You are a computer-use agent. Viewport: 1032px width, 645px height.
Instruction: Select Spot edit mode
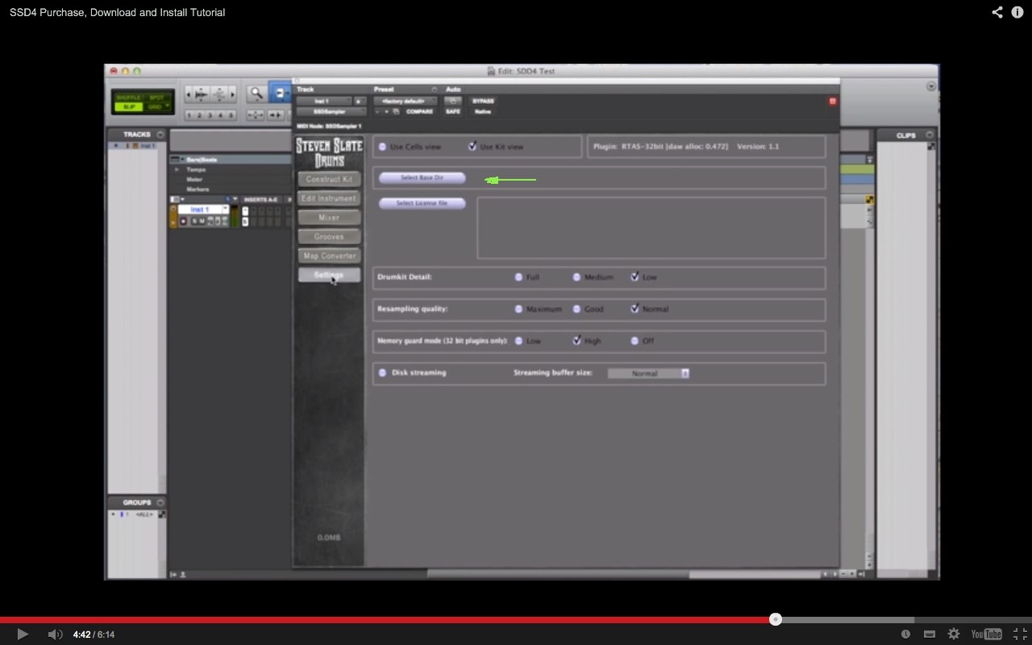(x=156, y=98)
